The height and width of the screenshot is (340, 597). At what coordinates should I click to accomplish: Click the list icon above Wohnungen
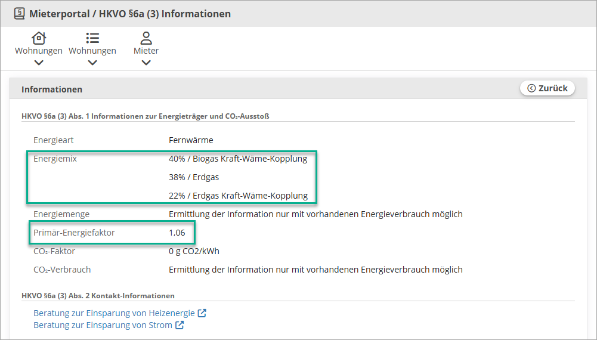(92, 38)
